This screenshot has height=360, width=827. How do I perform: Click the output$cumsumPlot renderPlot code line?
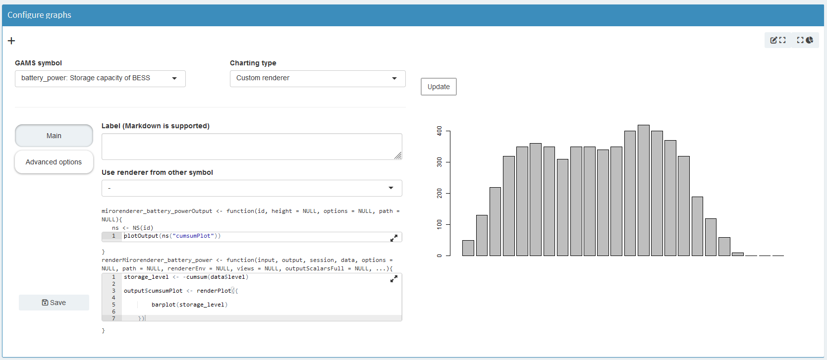181,291
